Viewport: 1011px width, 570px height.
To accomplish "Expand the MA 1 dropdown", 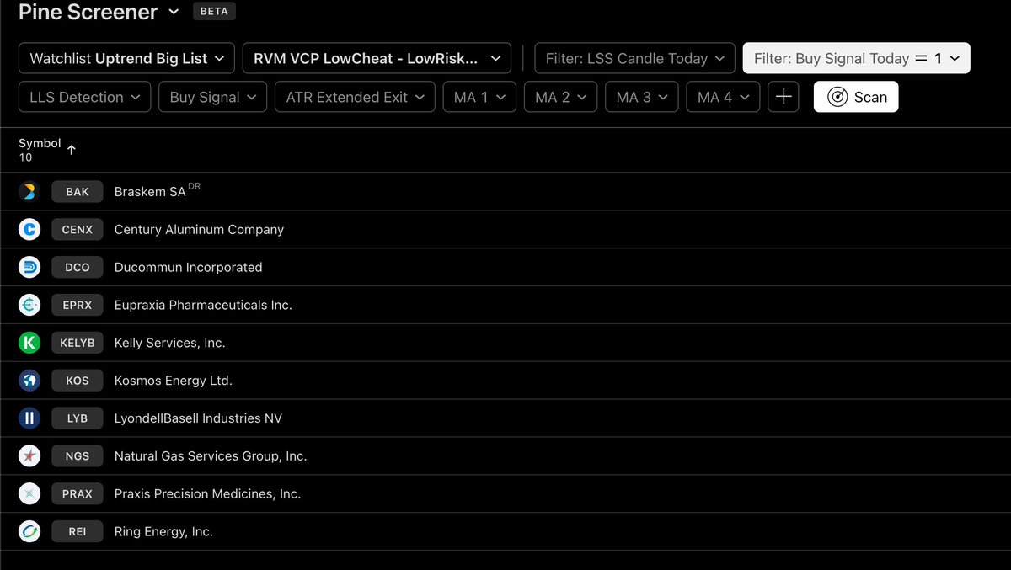I will pyautogui.click(x=479, y=97).
